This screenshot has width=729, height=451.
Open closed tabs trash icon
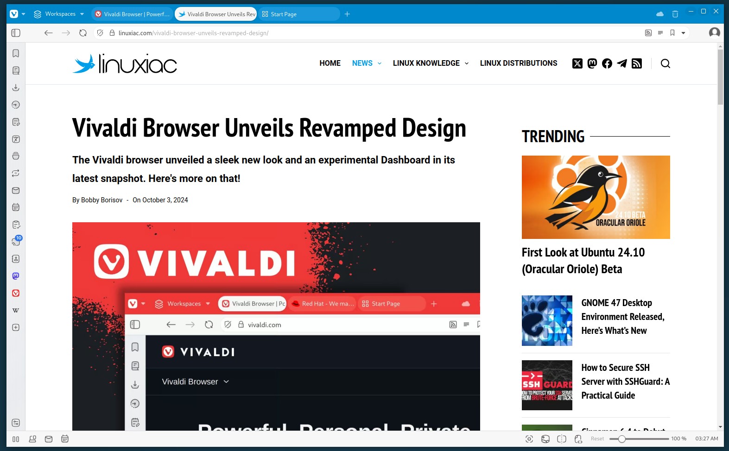[675, 14]
